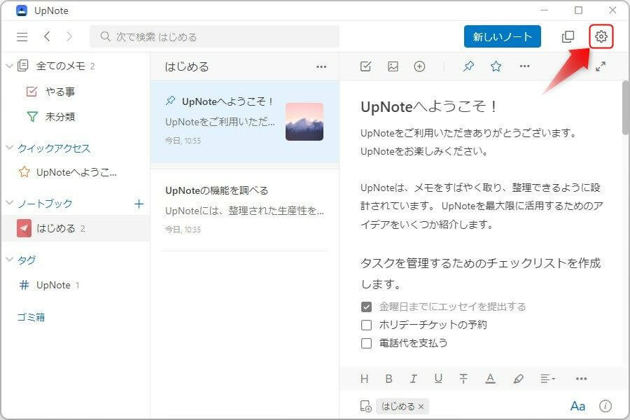
Task: Go forward with the right arrow
Action: 69,36
